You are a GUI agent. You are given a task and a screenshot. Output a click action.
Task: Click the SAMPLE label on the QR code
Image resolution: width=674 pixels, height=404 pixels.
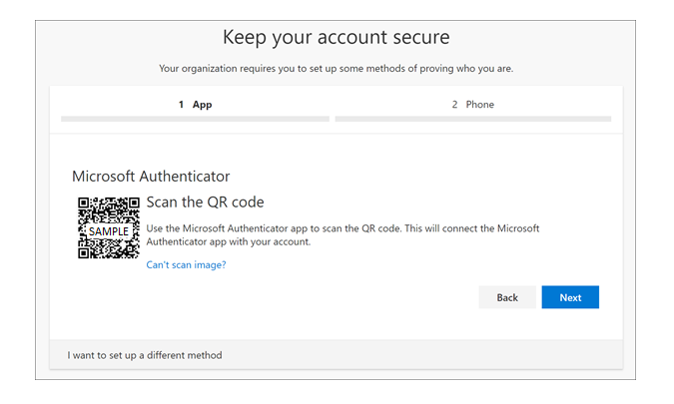click(x=109, y=231)
